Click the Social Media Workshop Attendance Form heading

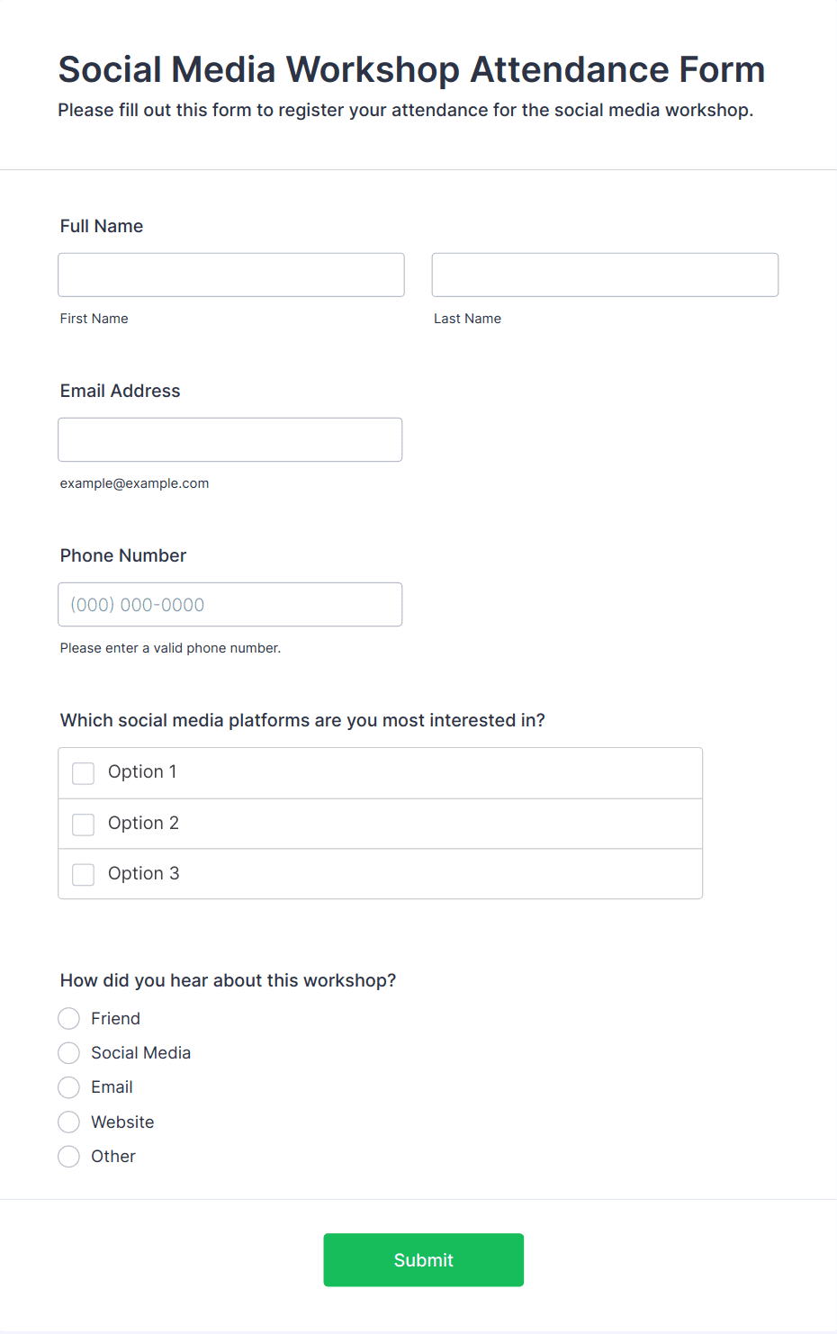tap(411, 69)
